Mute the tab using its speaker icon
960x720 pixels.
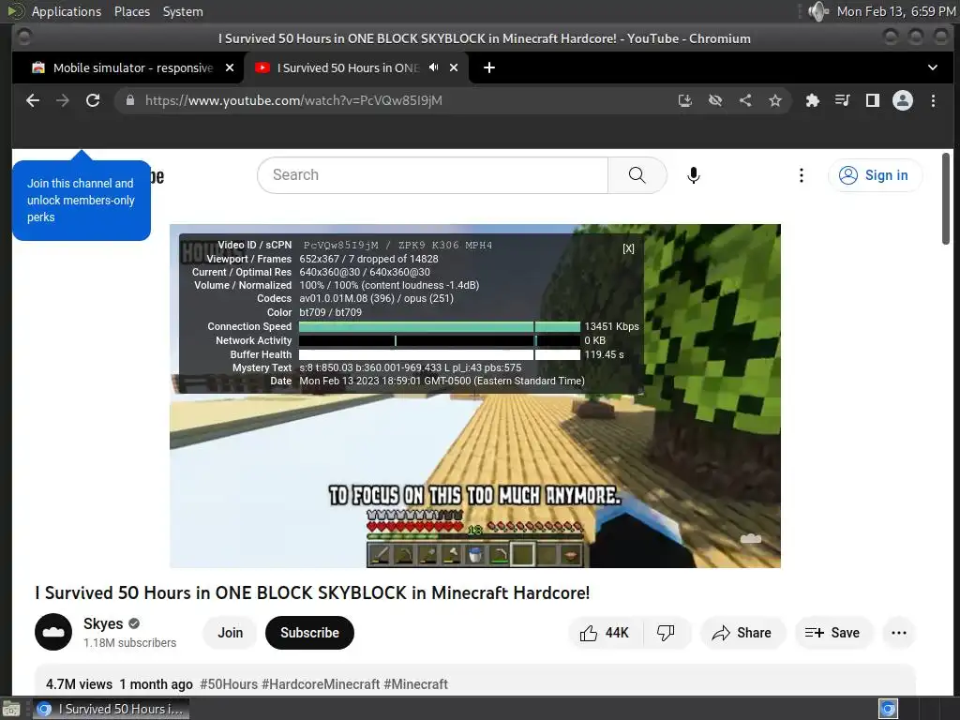pyautogui.click(x=433, y=67)
